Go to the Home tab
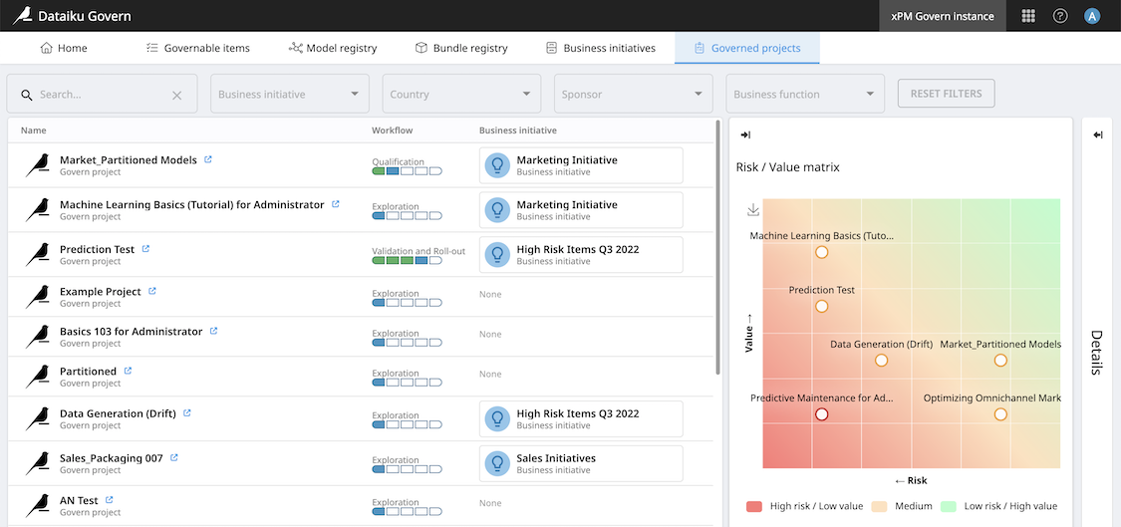 pos(64,48)
